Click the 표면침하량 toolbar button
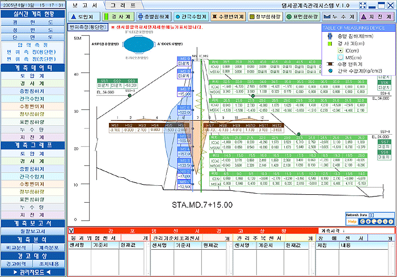397x277 pixels. tap(302, 17)
